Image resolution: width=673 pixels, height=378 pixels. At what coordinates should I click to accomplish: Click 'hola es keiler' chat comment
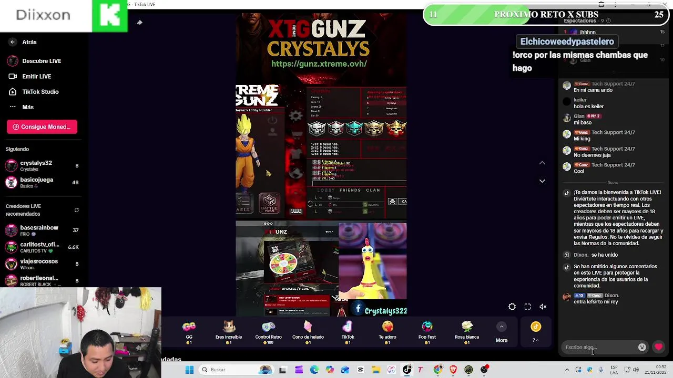pyautogui.click(x=588, y=106)
